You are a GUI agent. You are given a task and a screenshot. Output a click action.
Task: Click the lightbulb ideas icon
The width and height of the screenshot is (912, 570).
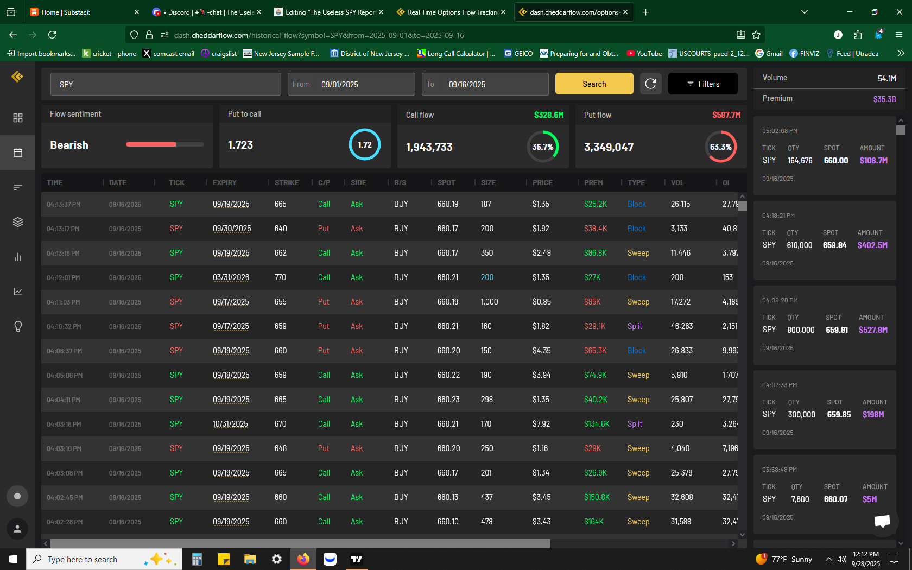point(18,326)
